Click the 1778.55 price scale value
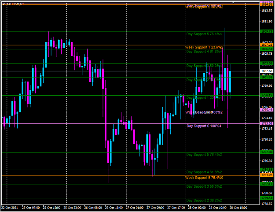 pyautogui.click(x=267, y=204)
